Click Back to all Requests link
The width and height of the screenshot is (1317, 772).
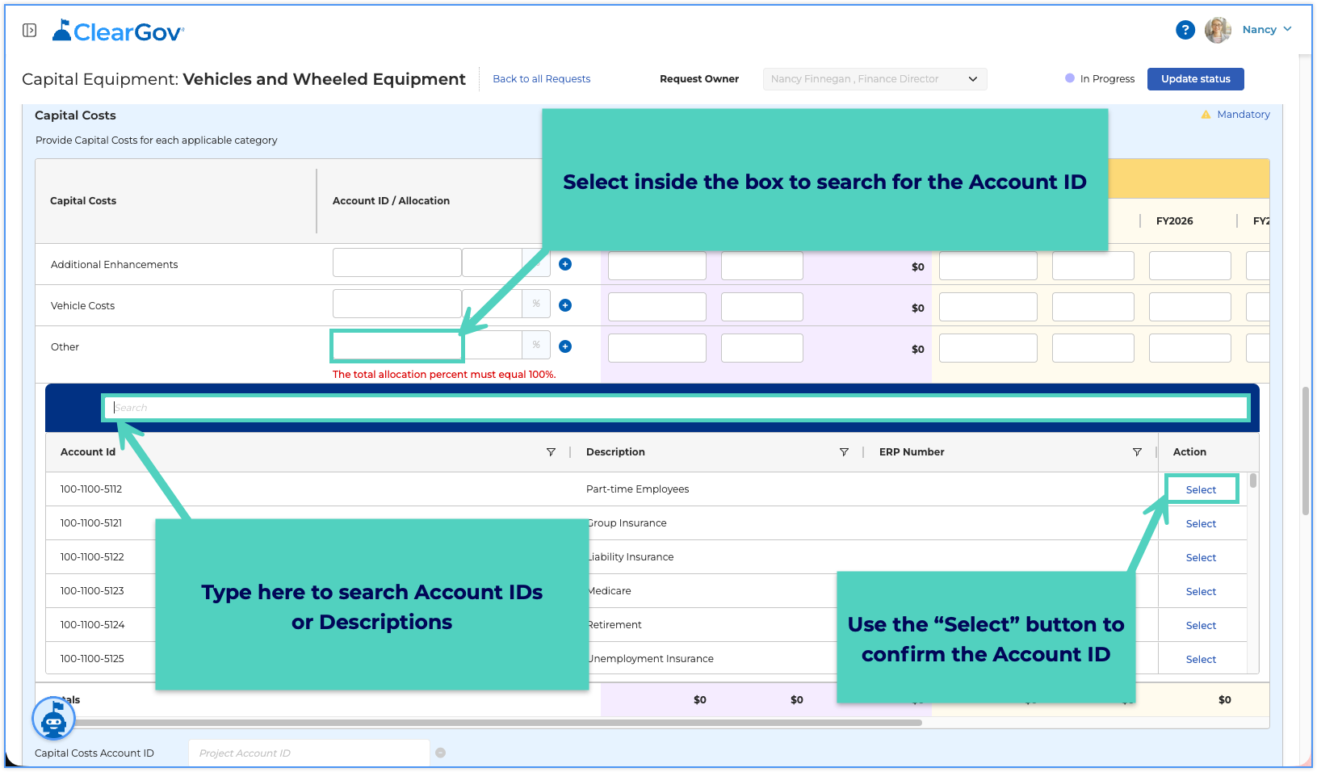[x=541, y=79]
